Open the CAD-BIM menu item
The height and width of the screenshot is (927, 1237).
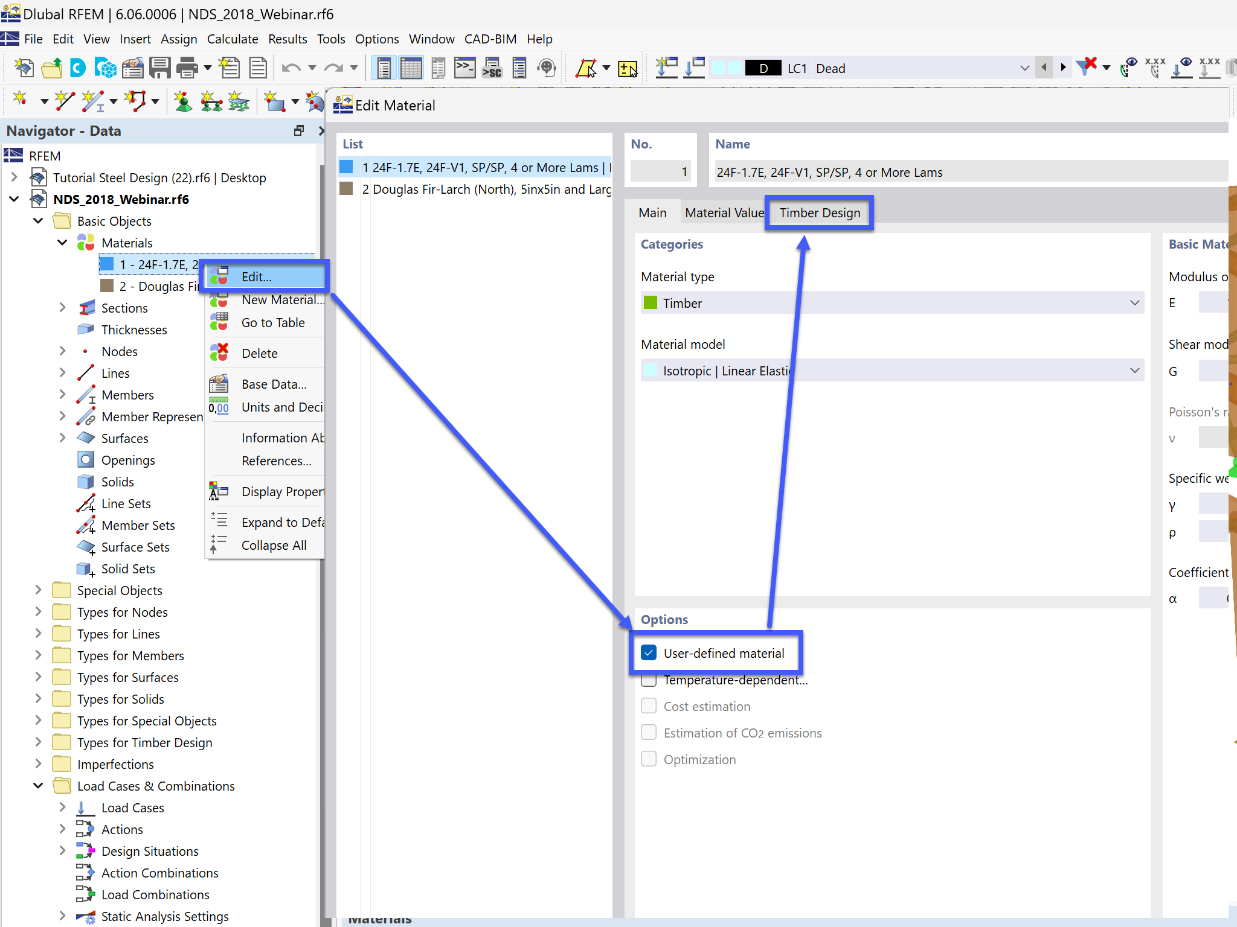(486, 38)
